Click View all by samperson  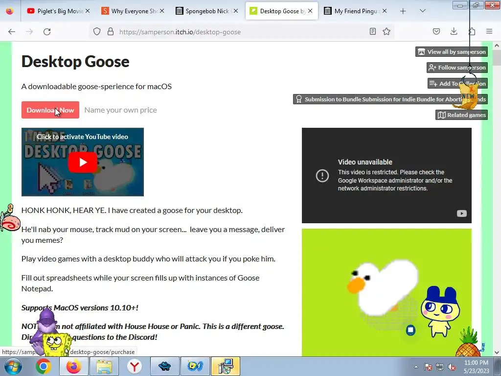pos(452,52)
